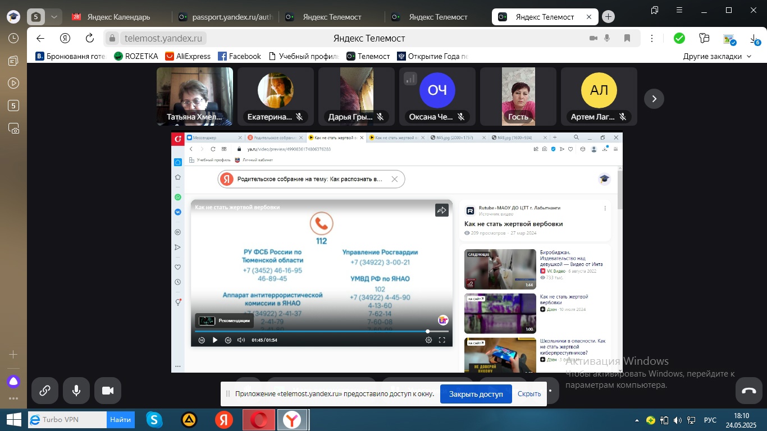
Task: Open three-dot page menu in address bar
Action: pos(652,38)
